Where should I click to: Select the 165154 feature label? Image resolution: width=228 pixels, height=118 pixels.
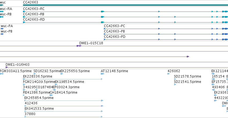coord(218,76)
